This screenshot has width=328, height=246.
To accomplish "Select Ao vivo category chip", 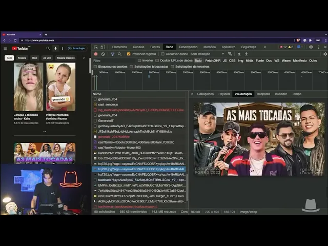I will (47, 58).
